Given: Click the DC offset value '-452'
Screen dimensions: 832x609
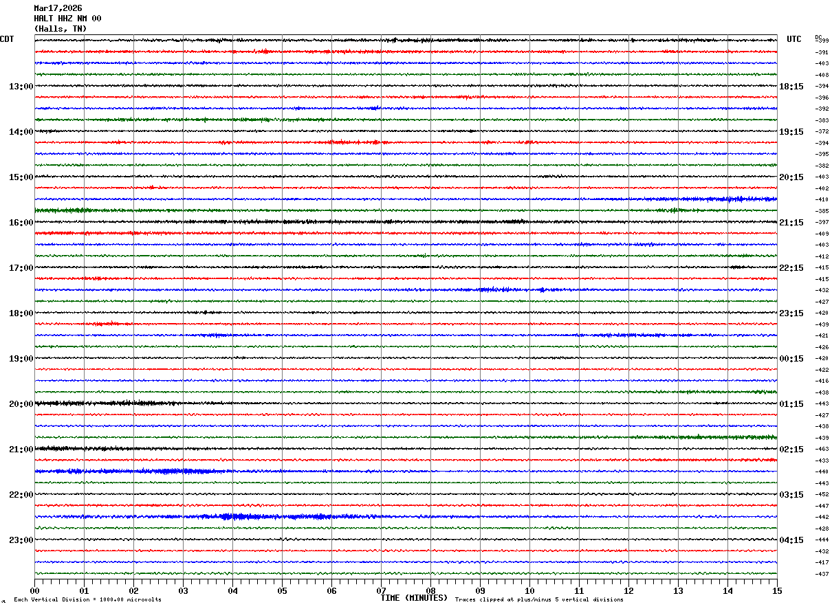Looking at the screenshot, I should pos(822,494).
